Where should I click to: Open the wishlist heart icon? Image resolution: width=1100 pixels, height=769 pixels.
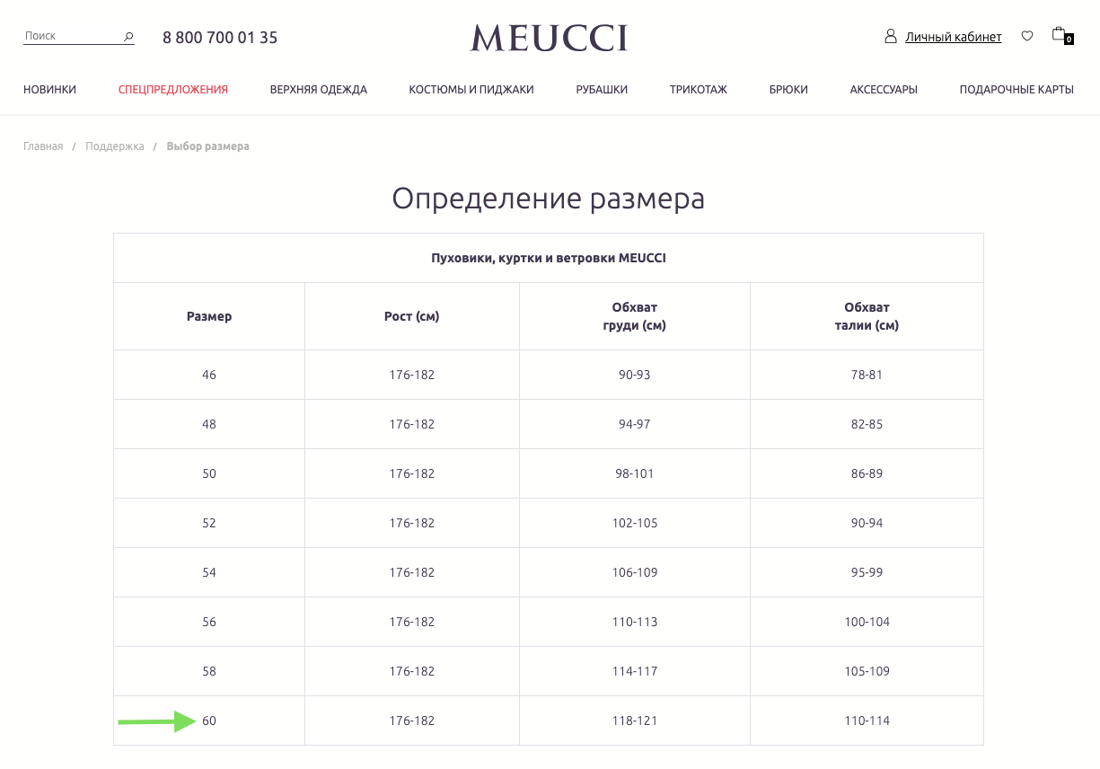tap(1027, 37)
